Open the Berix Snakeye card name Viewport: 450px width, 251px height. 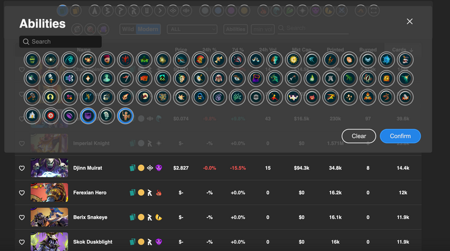tap(90, 218)
